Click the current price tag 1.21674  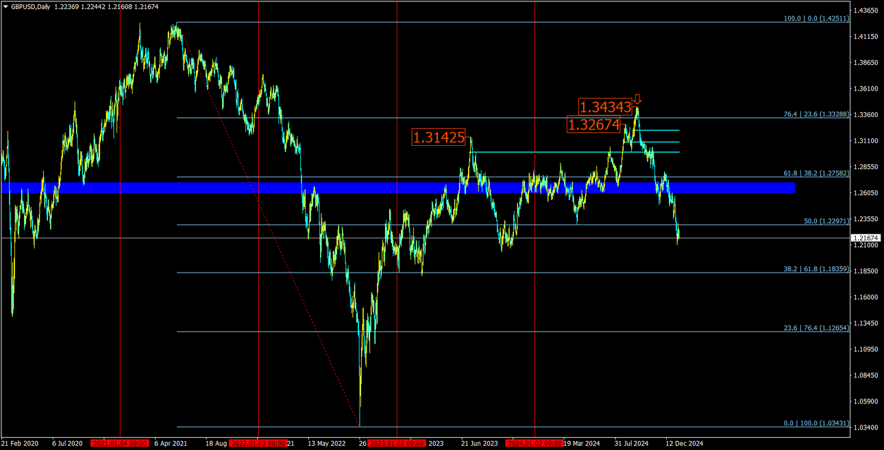(865, 238)
